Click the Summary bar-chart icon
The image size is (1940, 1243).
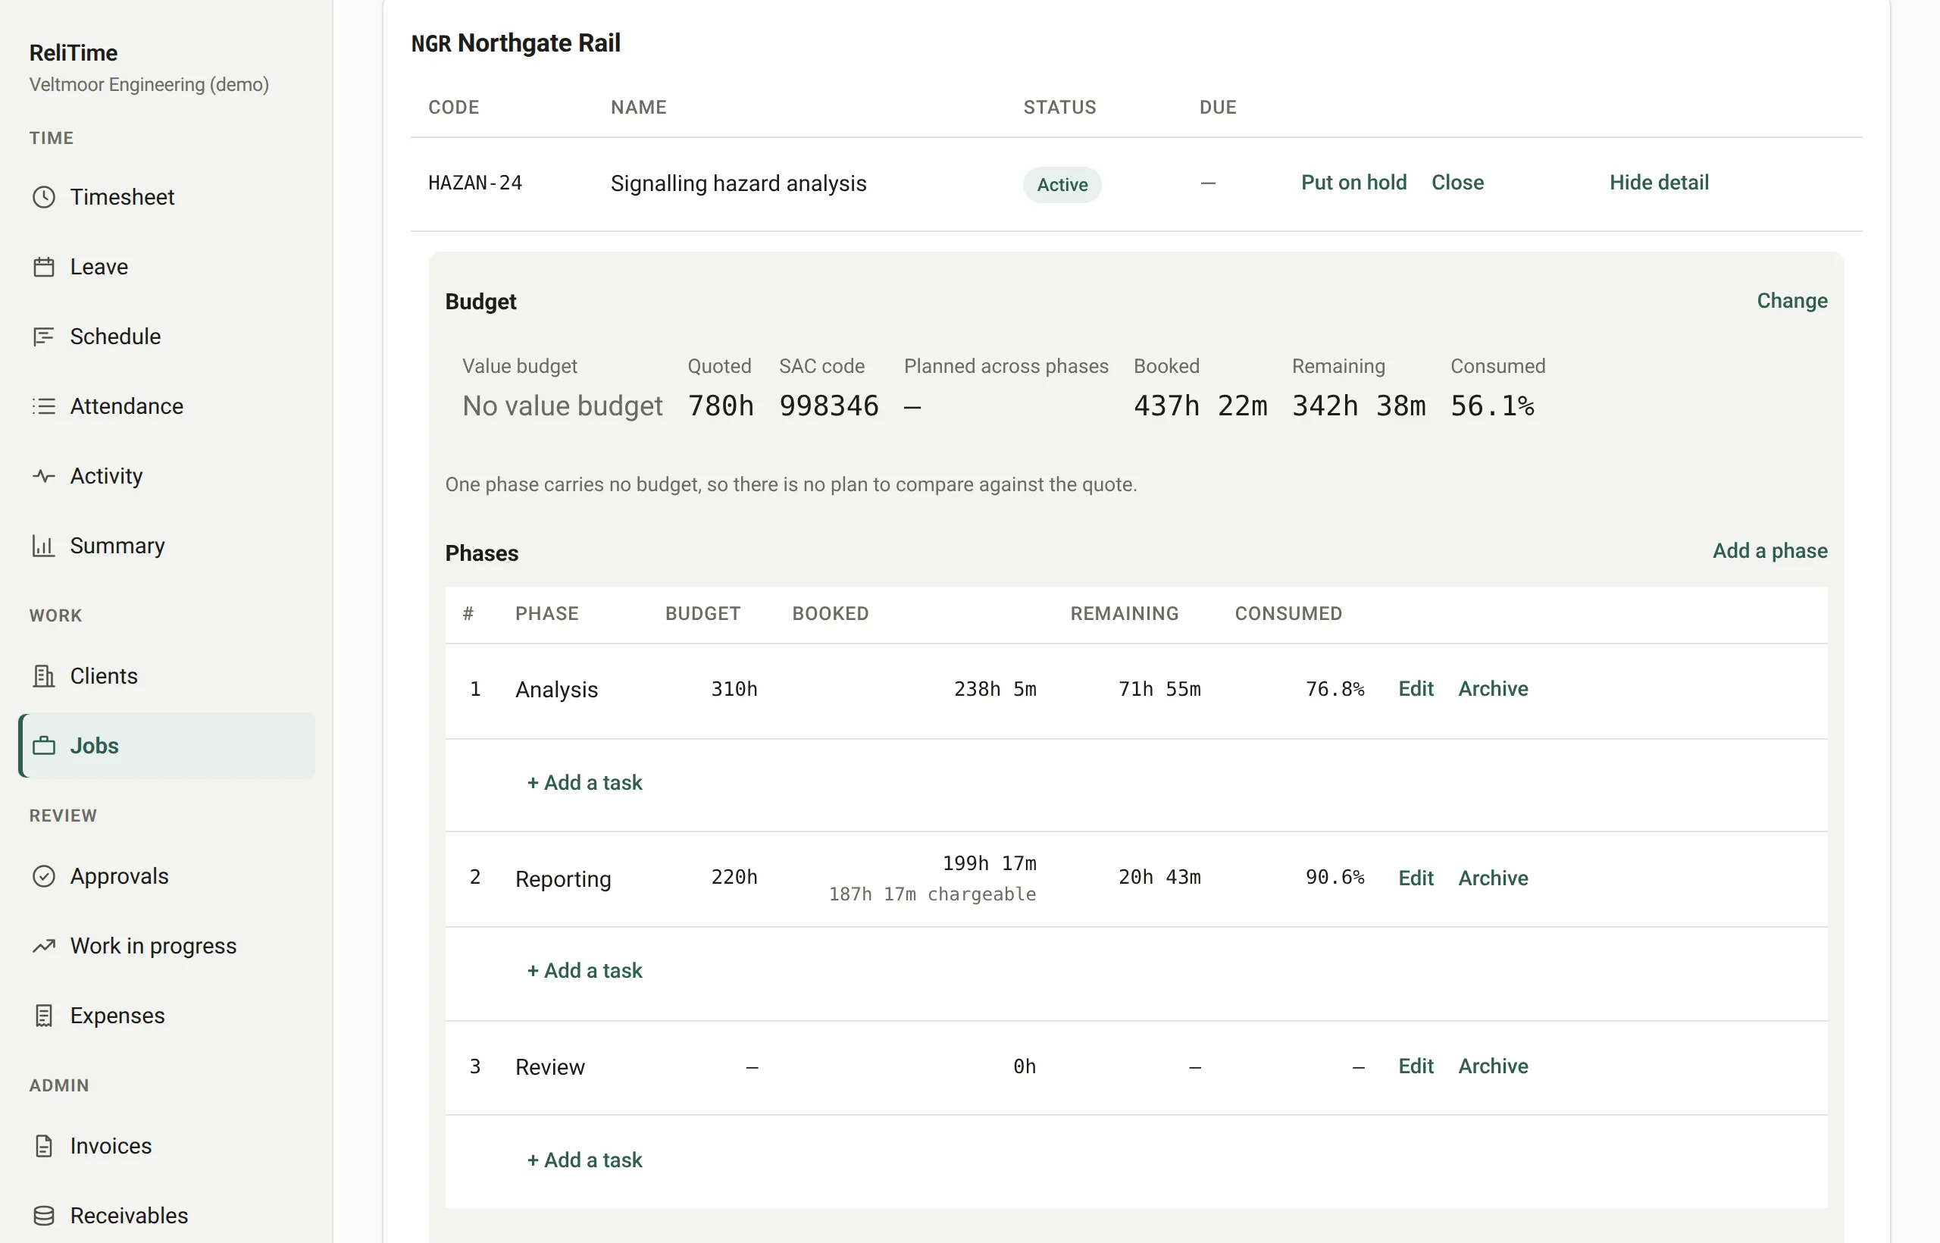(x=44, y=546)
